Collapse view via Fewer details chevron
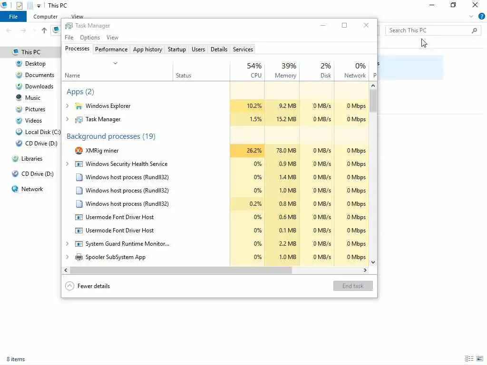Image resolution: width=487 pixels, height=365 pixels. (x=69, y=286)
